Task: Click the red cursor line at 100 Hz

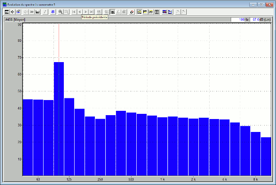Action: 59,43
